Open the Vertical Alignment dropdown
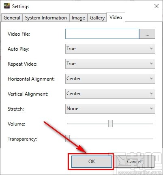 pos(110,94)
